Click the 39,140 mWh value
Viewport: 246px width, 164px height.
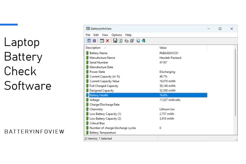(x=167, y=86)
